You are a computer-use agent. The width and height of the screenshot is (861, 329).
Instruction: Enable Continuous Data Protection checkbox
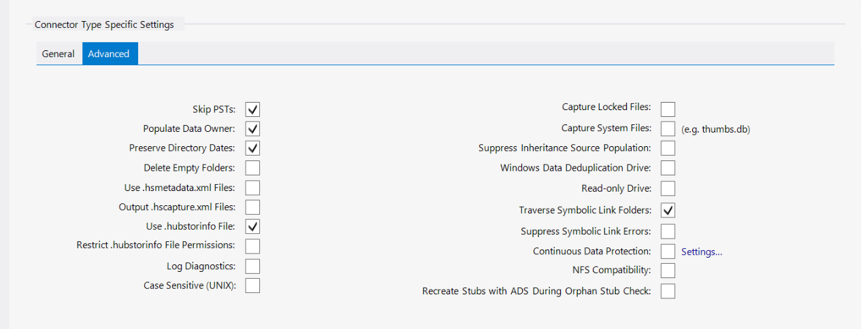(668, 252)
